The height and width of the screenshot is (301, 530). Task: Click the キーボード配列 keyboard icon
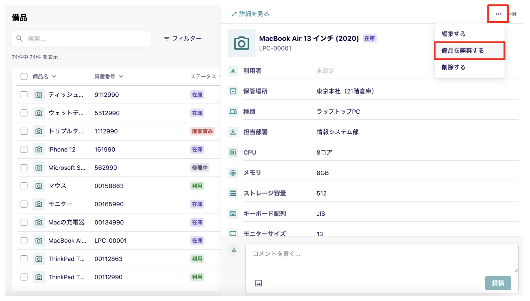pos(233,214)
